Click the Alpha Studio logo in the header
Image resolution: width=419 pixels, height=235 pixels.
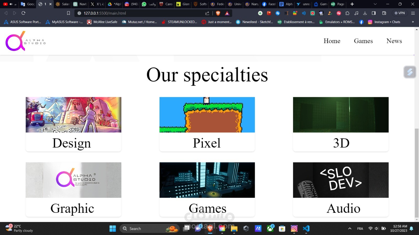(x=25, y=41)
